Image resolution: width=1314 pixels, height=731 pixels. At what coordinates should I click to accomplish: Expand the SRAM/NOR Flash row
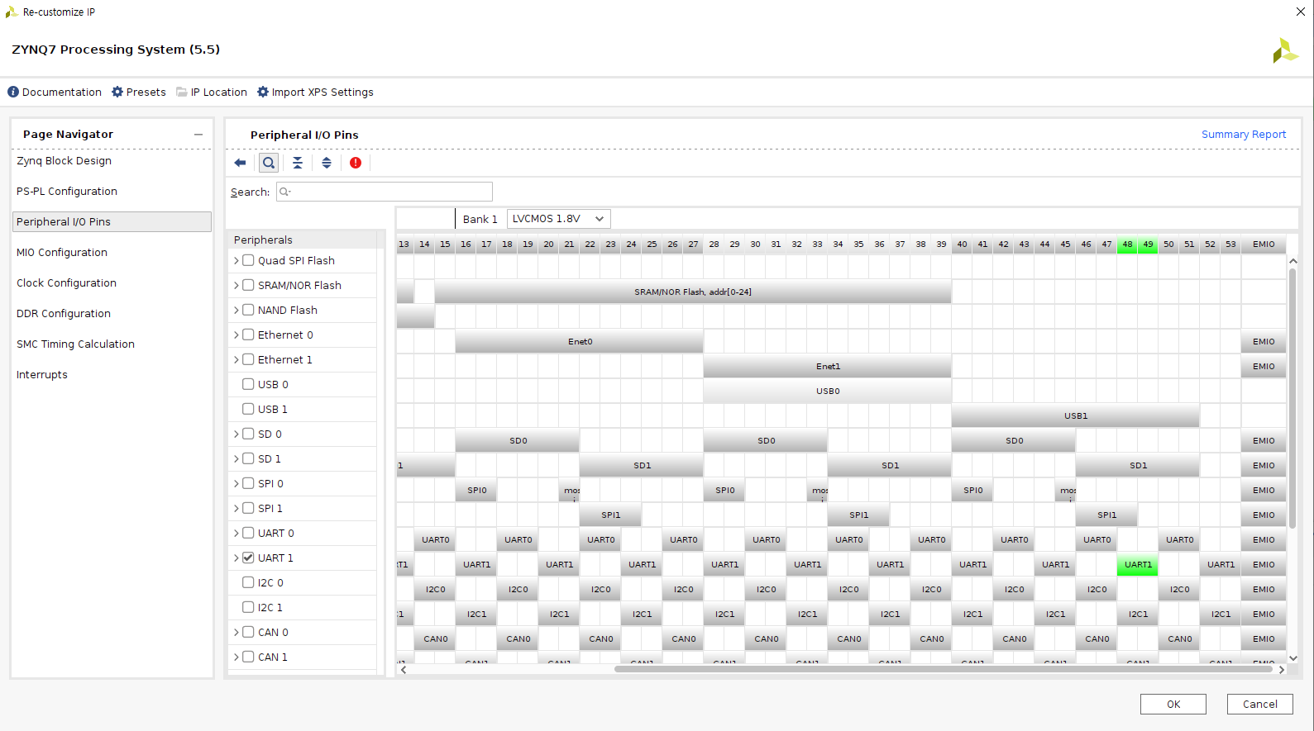(237, 285)
